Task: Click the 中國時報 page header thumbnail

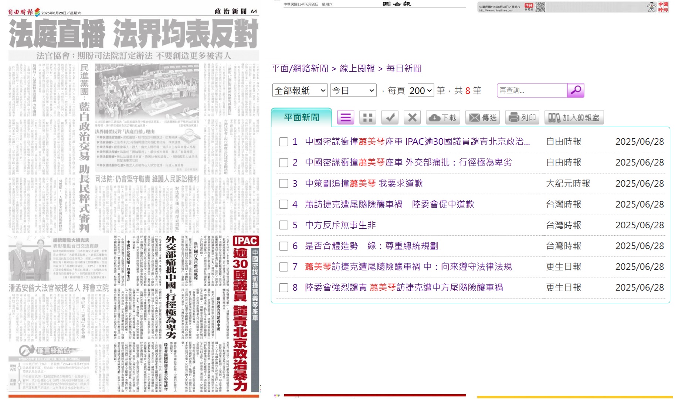Action: (x=574, y=7)
